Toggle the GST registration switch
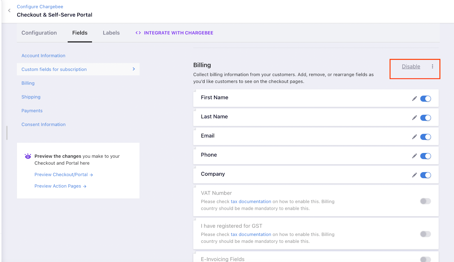This screenshot has height=262, width=454. tap(426, 234)
